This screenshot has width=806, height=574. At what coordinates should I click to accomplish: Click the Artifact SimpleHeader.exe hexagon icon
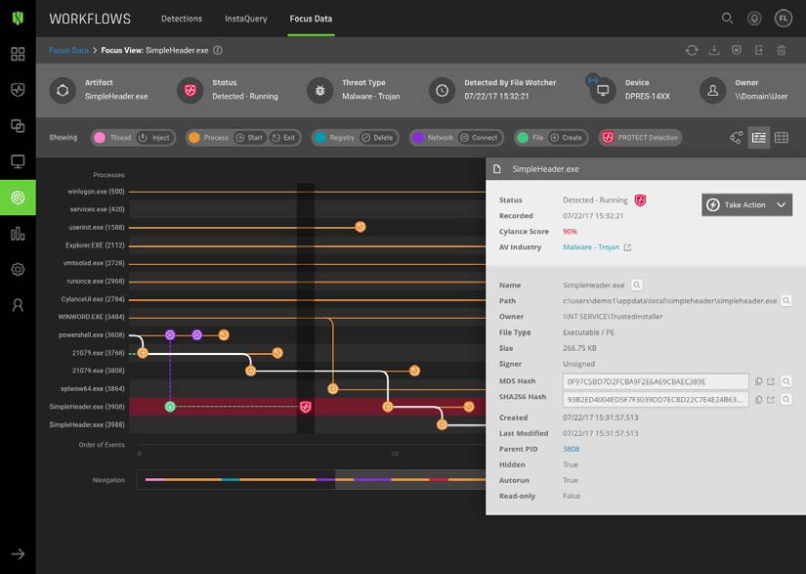[63, 90]
